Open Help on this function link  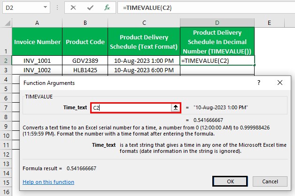point(48,182)
